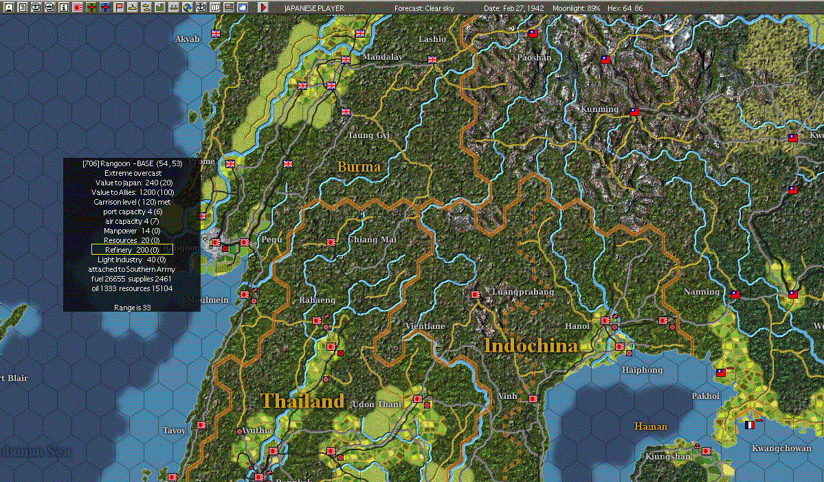Image resolution: width=824 pixels, height=482 pixels.
Task: Select the Japanese flag at Hanoi
Action: tap(605, 320)
